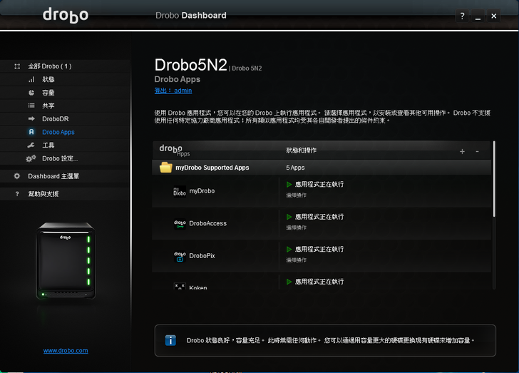Go to the 容量 capacity page
The image size is (519, 373).
(48, 93)
